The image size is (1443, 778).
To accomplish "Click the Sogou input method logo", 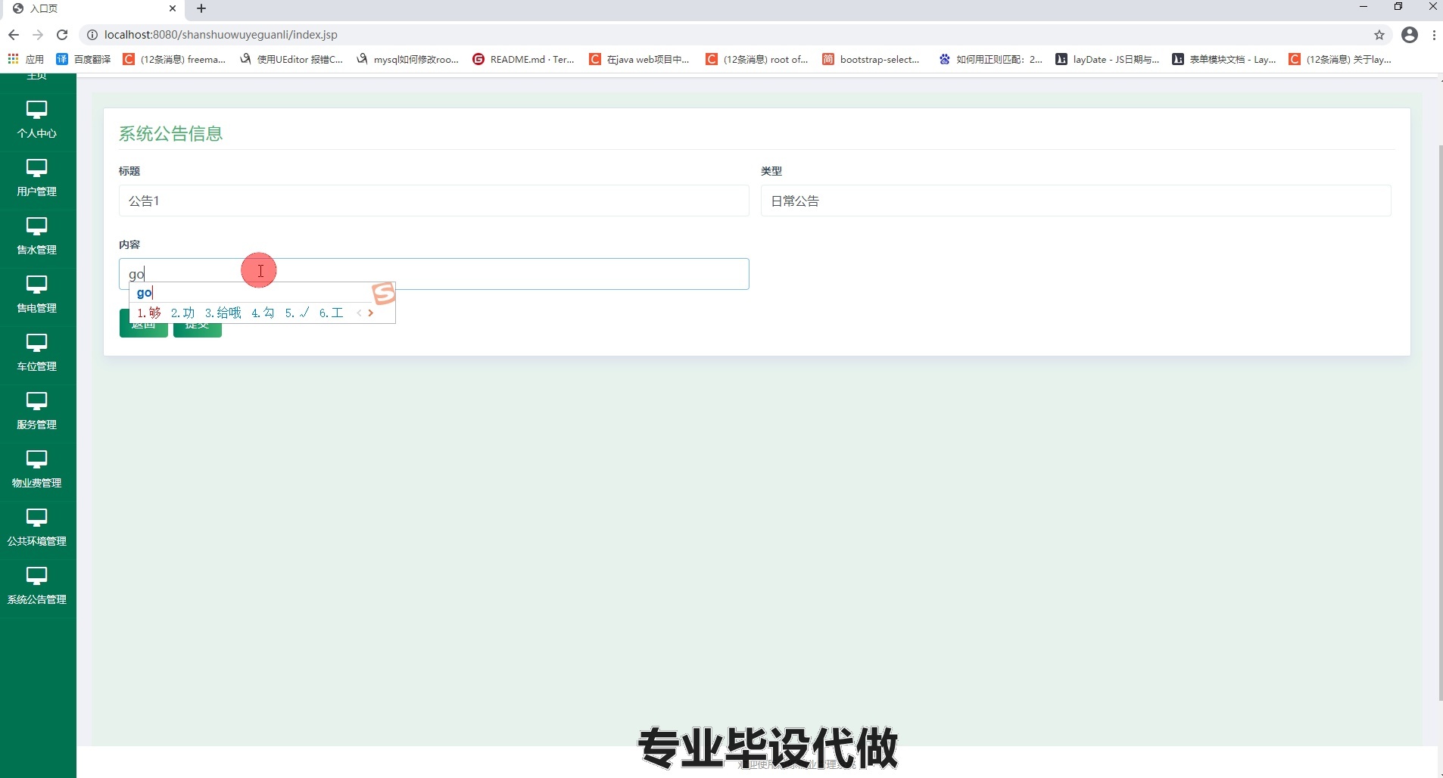I will pyautogui.click(x=384, y=294).
